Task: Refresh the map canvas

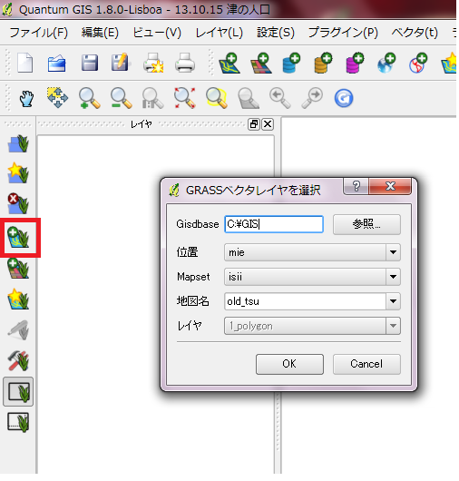Action: click(344, 98)
